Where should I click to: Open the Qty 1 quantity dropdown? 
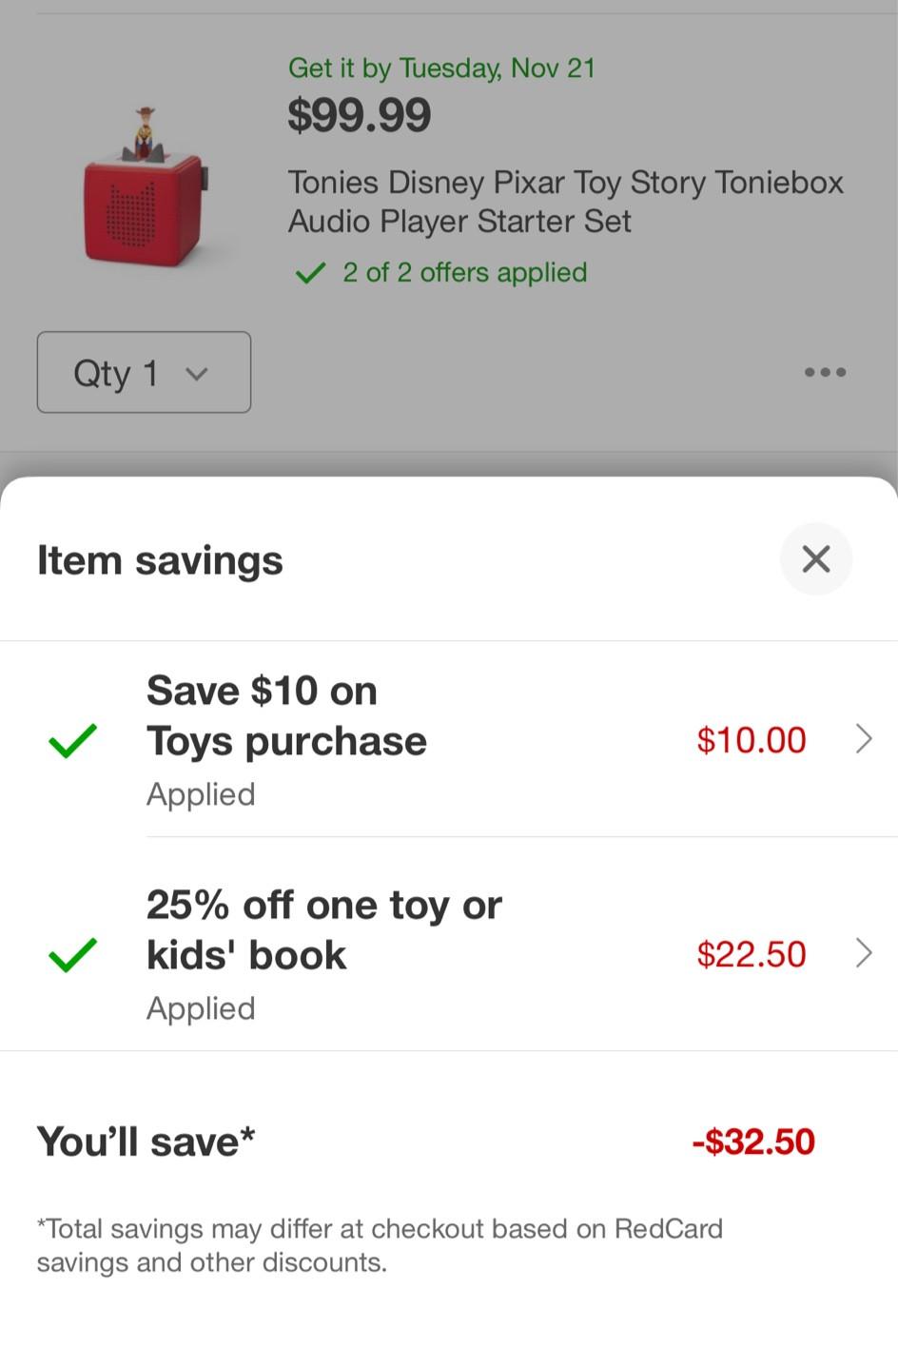(144, 372)
